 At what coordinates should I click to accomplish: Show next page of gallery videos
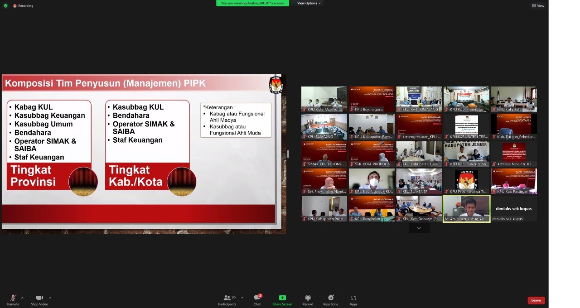(419, 228)
